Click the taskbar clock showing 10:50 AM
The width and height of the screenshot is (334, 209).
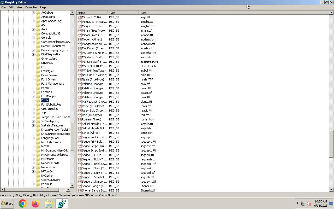point(321,201)
